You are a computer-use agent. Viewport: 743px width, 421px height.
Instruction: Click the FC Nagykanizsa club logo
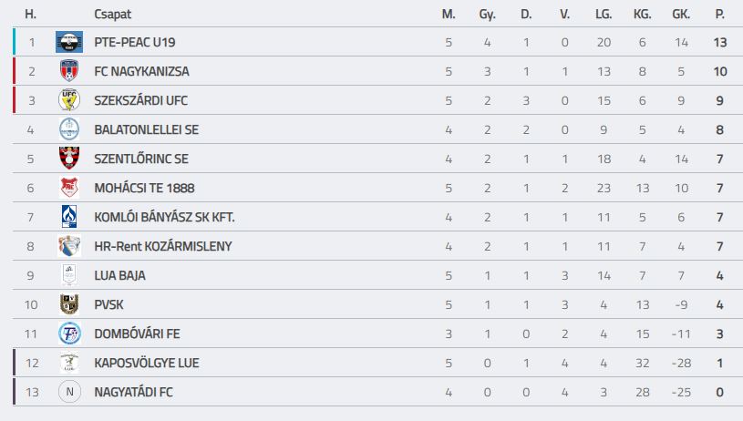point(69,71)
